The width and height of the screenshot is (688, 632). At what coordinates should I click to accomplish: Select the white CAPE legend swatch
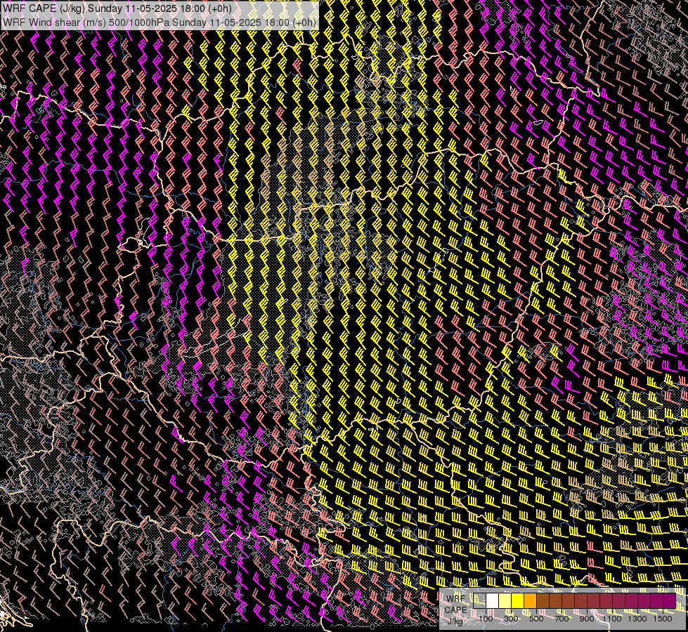tap(493, 601)
